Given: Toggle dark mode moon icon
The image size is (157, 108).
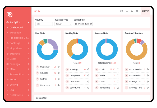Looking at the screenshot, I should pyautogui.click(x=132, y=11).
